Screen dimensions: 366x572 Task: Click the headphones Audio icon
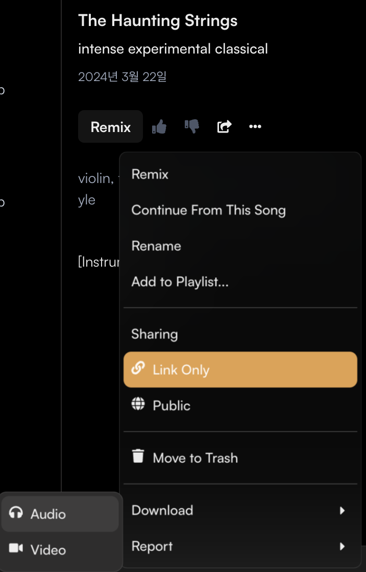pos(16,513)
